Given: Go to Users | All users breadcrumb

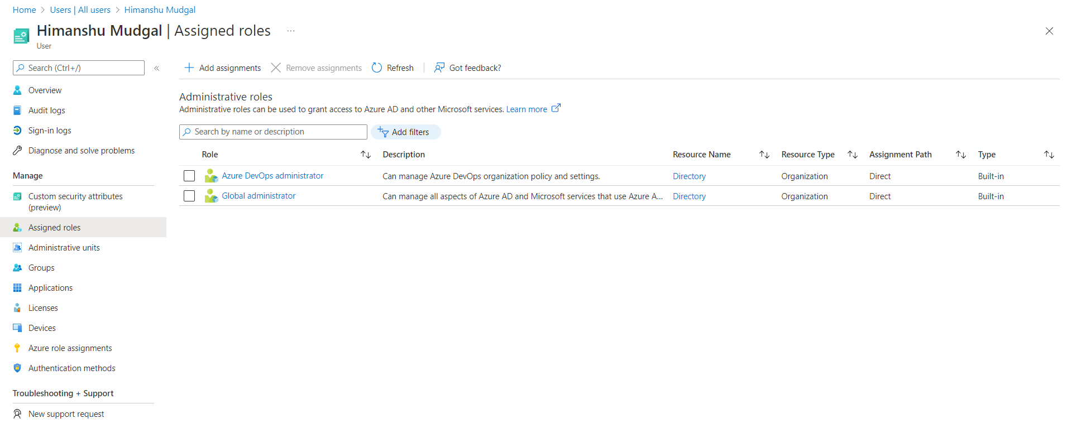Looking at the screenshot, I should point(80,10).
